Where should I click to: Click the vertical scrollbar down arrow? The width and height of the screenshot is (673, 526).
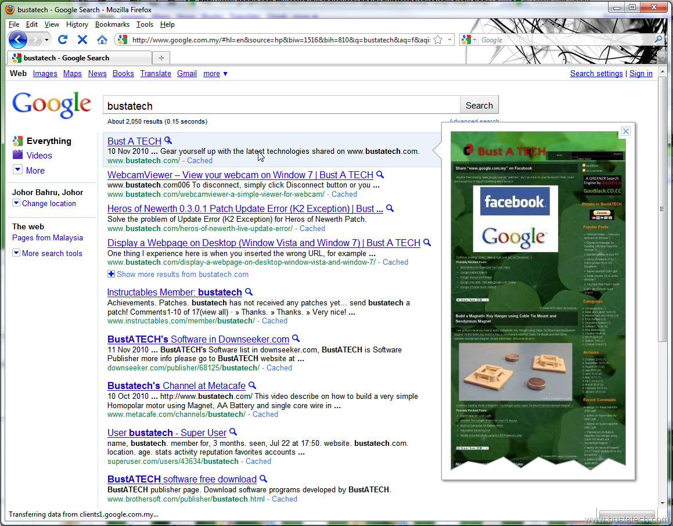(663, 503)
